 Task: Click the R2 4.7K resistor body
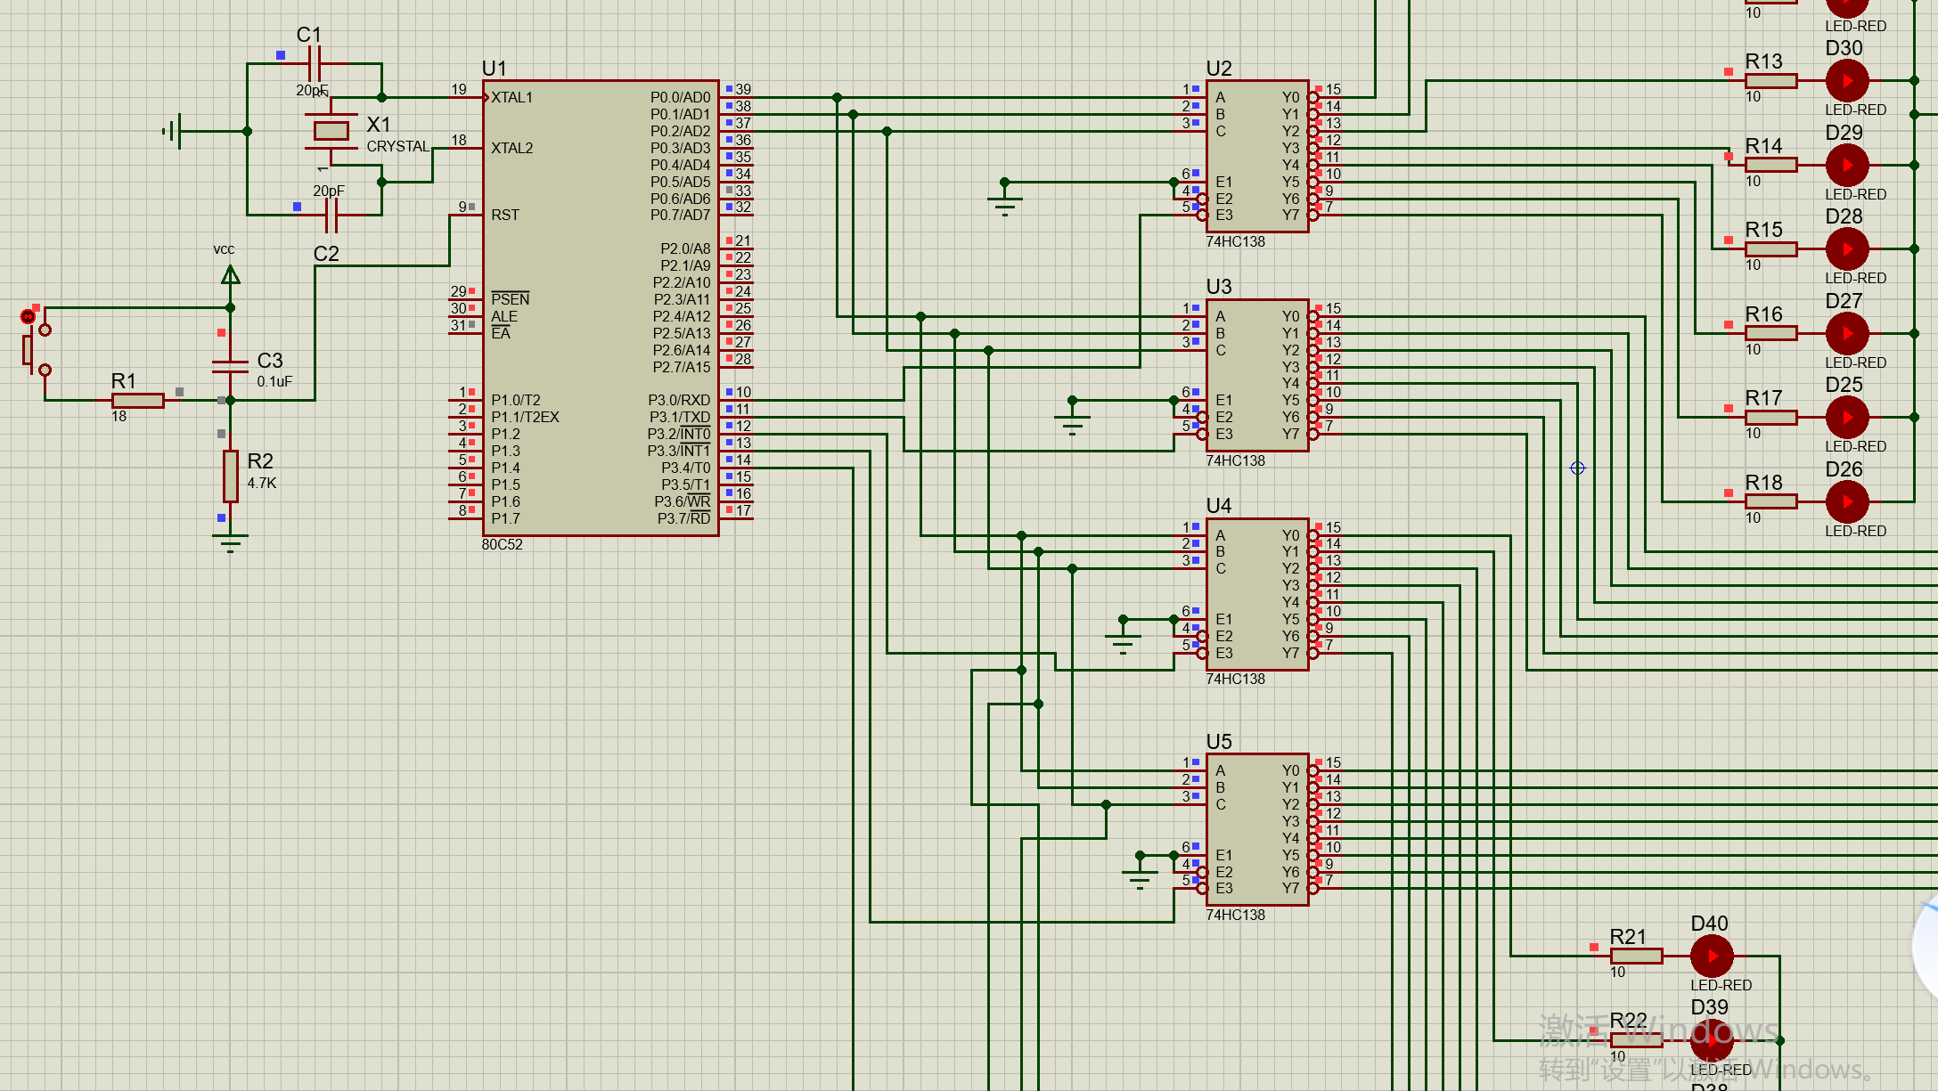click(x=230, y=476)
